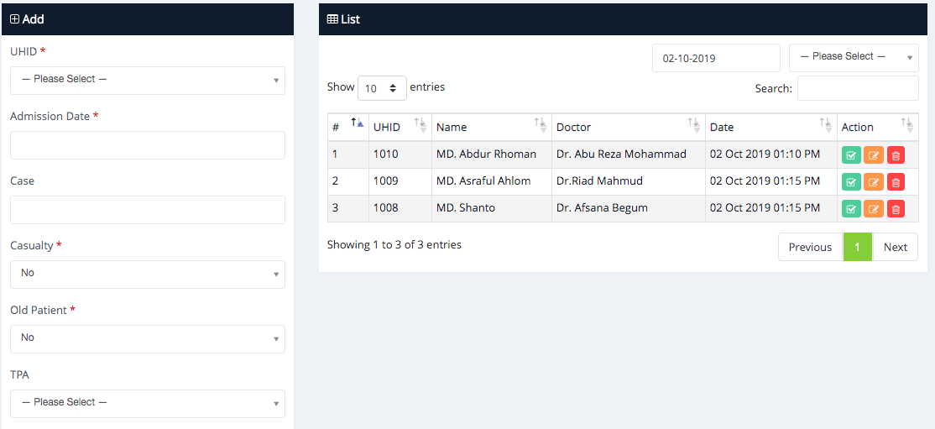
Task: Click the Admission Date field
Action: pyautogui.click(x=147, y=145)
